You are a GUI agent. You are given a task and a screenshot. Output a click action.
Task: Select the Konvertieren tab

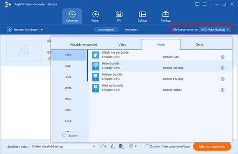106,30
